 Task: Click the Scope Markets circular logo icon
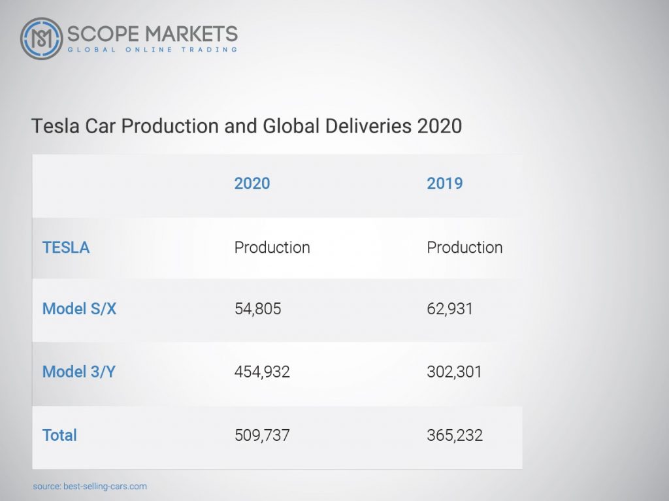[41, 39]
